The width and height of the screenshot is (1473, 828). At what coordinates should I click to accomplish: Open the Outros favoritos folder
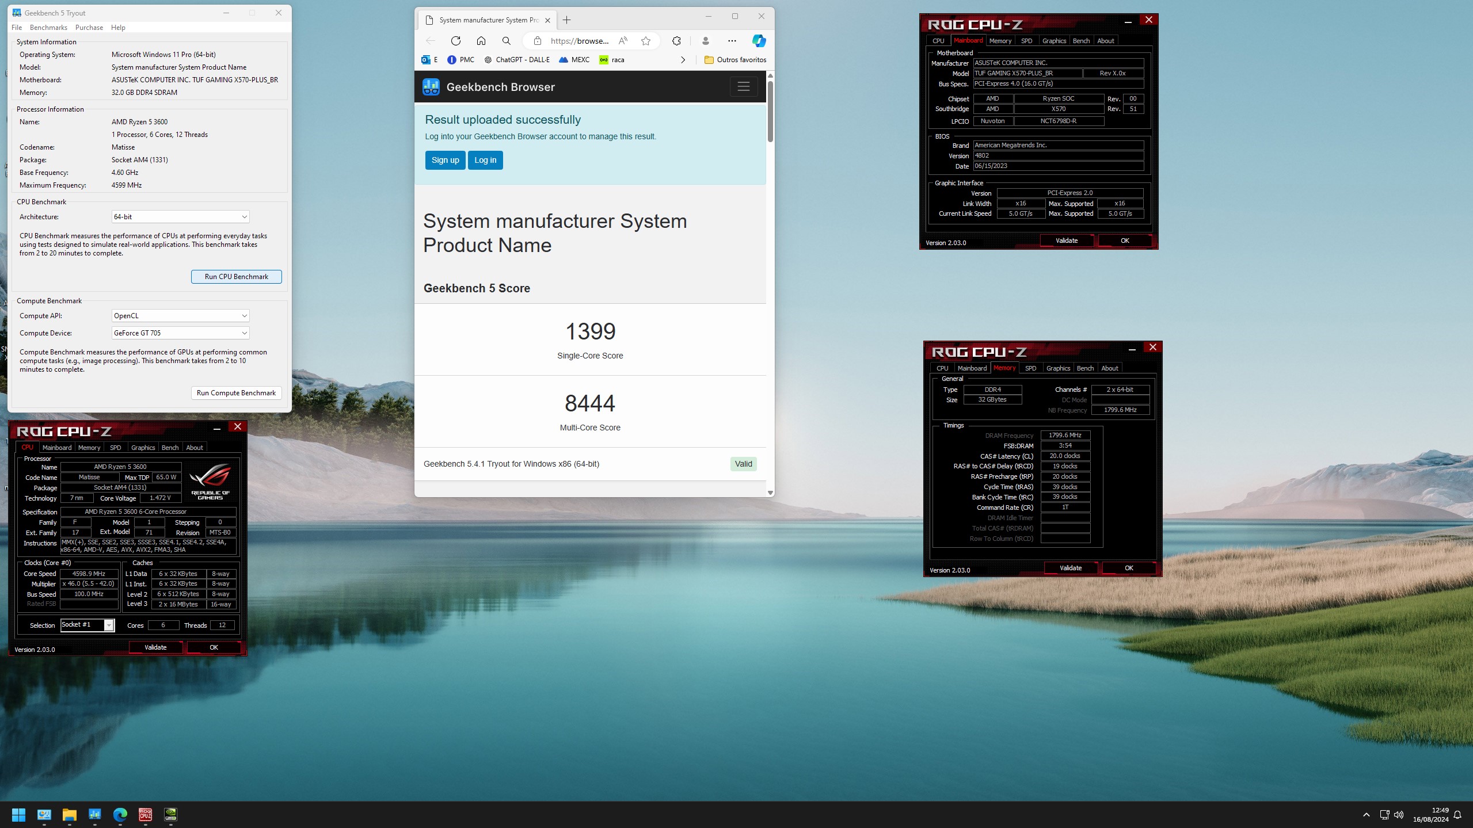tap(736, 60)
